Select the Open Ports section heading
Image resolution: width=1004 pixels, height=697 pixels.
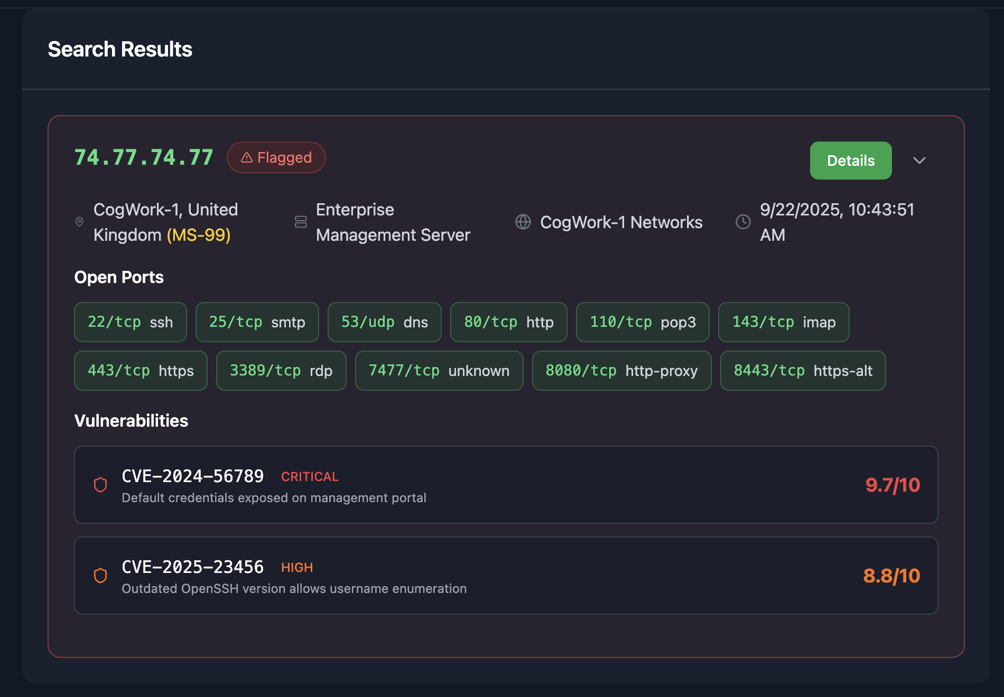[x=119, y=277]
